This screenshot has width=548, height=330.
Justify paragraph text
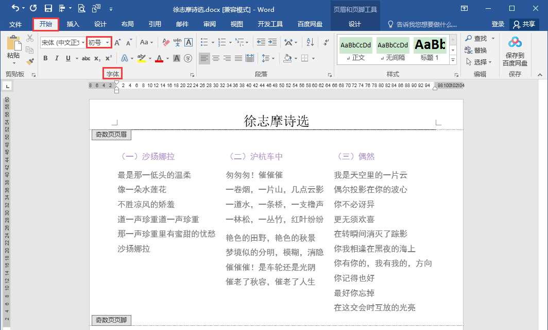(x=238, y=58)
